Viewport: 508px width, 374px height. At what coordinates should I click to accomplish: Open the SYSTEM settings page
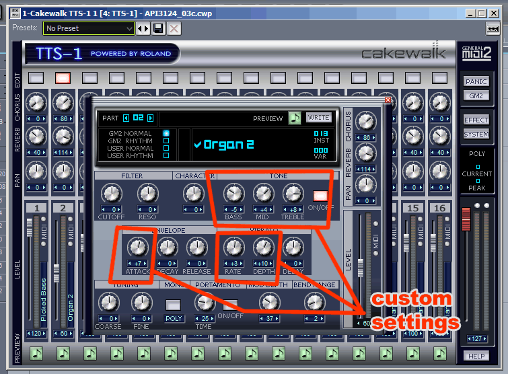pyautogui.click(x=476, y=134)
